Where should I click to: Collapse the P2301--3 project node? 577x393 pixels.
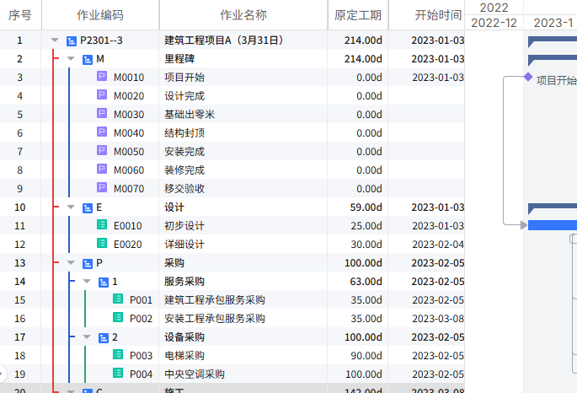pos(55,40)
